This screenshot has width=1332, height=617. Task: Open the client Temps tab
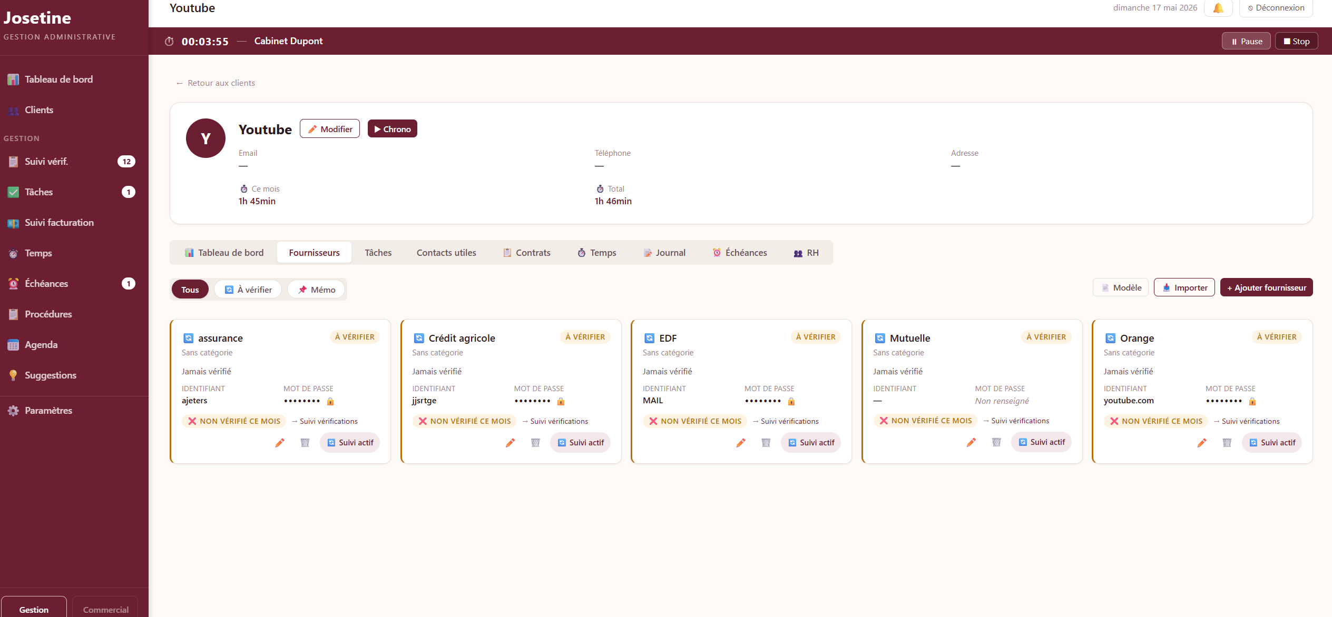point(596,253)
